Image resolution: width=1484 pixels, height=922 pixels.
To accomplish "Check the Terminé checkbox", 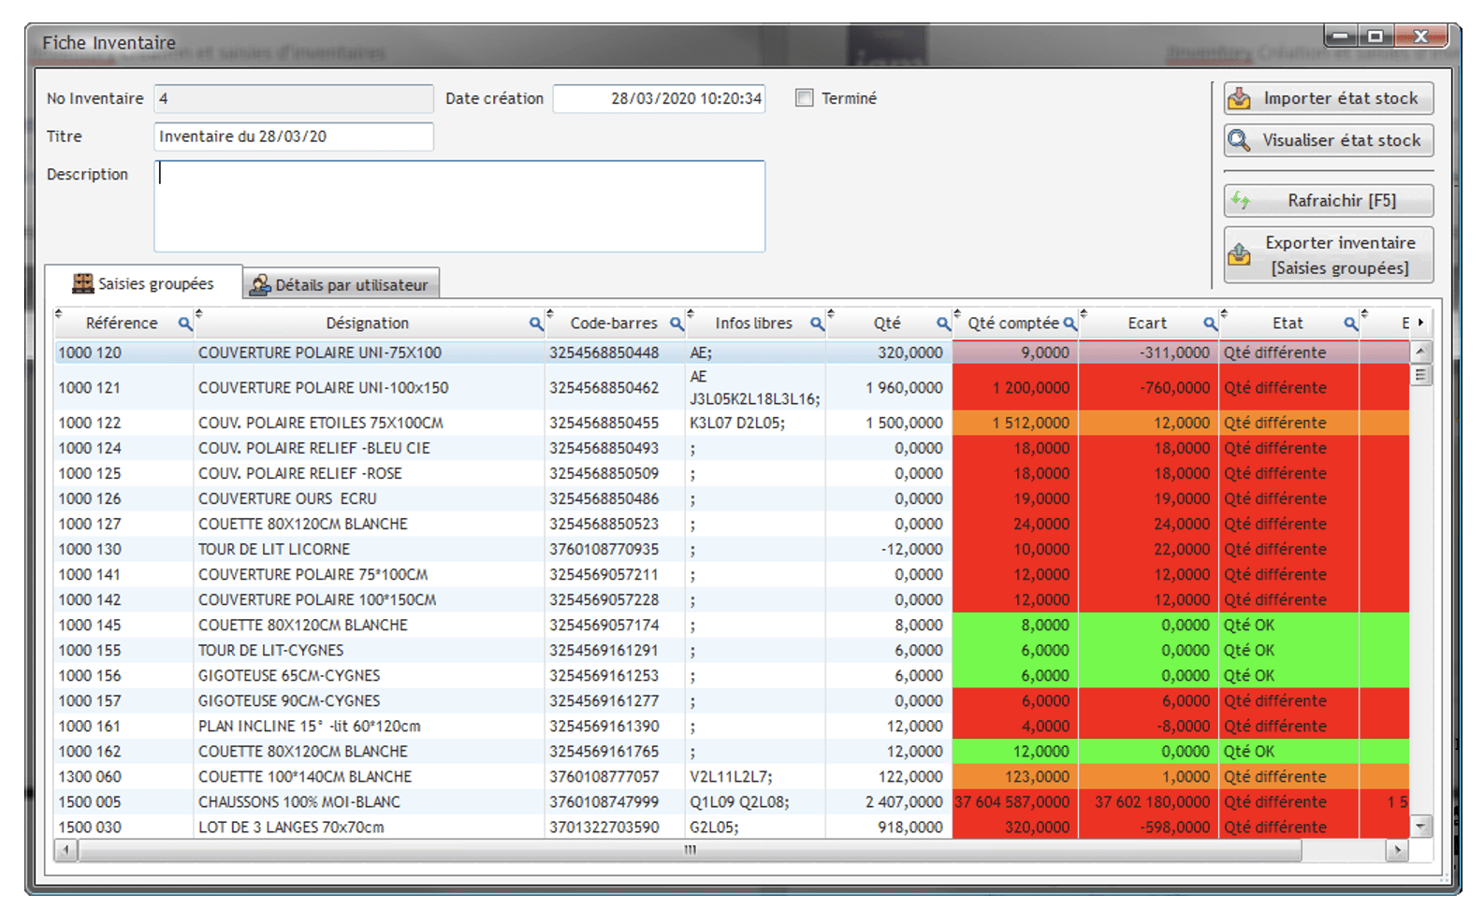I will pos(805,98).
